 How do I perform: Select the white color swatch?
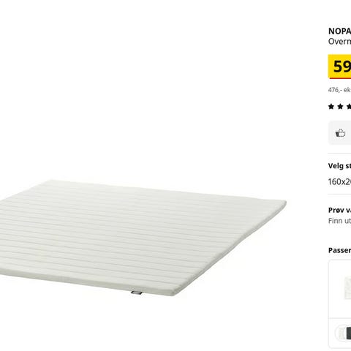342,333
